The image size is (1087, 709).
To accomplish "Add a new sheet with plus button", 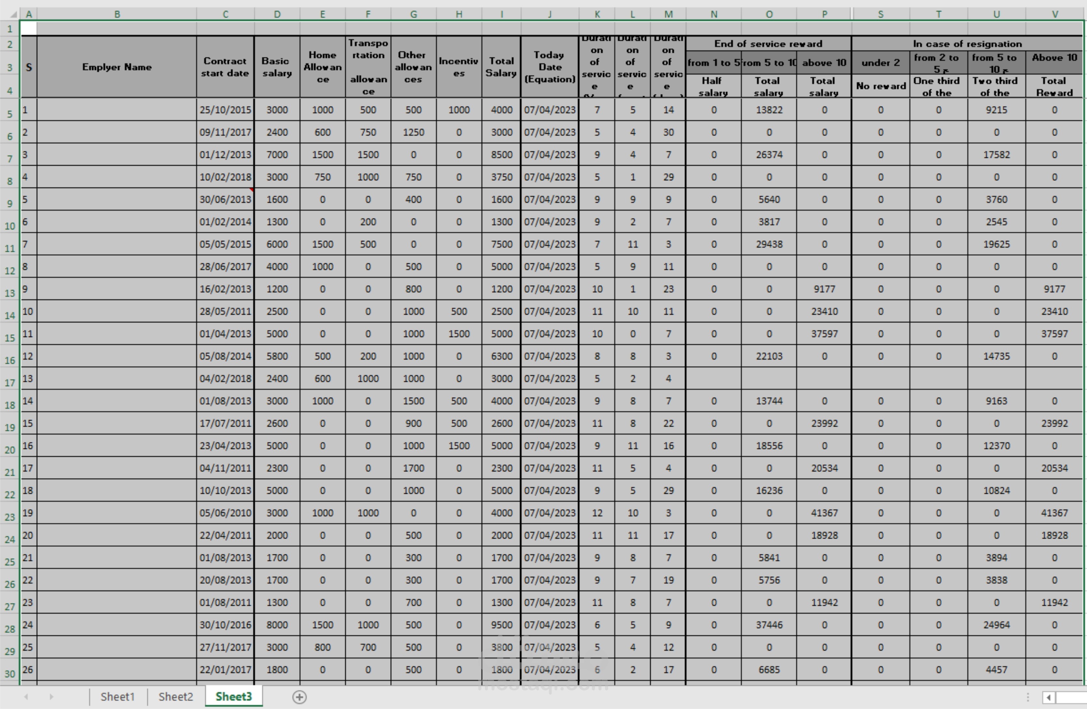I will (x=299, y=697).
